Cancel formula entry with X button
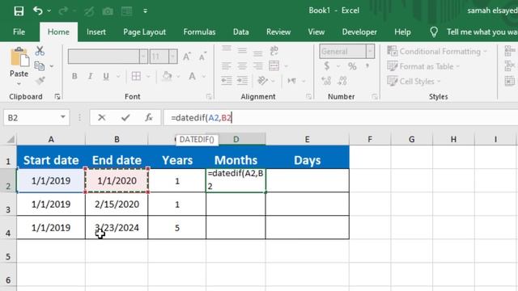Viewport: 518px width, 291px height. (102, 117)
